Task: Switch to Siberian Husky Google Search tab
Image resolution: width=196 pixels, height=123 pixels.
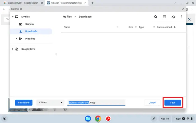Action: 23,3
